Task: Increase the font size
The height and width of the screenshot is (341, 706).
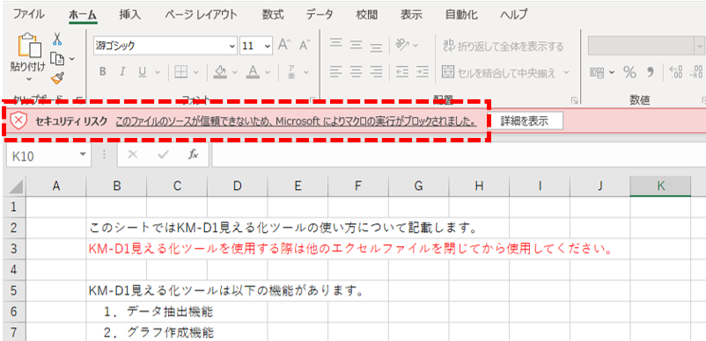Action: (284, 45)
